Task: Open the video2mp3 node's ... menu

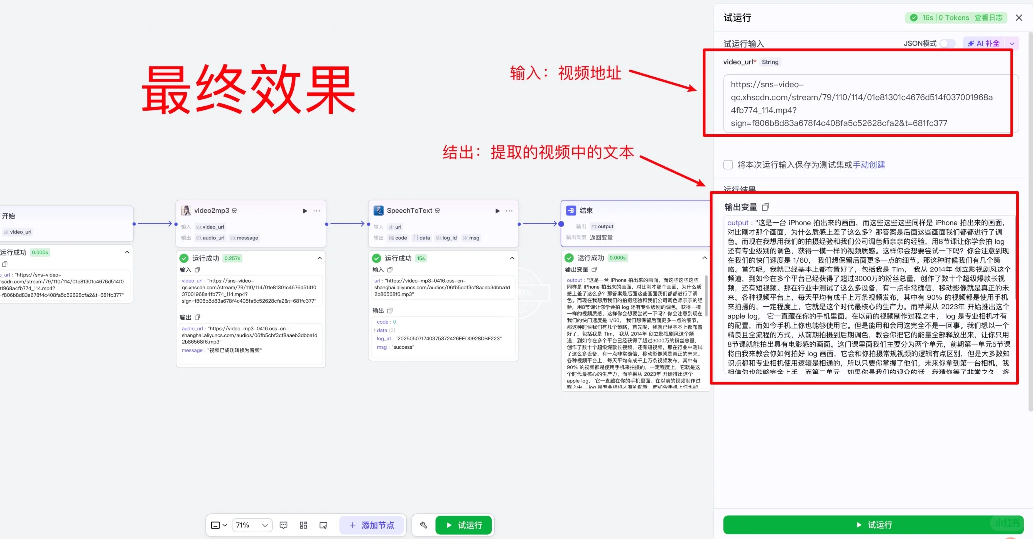Action: coord(317,210)
